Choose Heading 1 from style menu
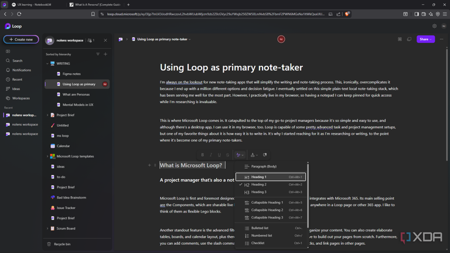This screenshot has height=253, width=450. [271, 177]
